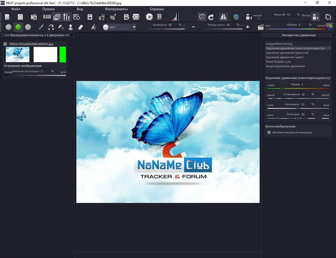Select the first gray circle brush mode
This screenshot has height=258, width=336.
click(x=9, y=27)
